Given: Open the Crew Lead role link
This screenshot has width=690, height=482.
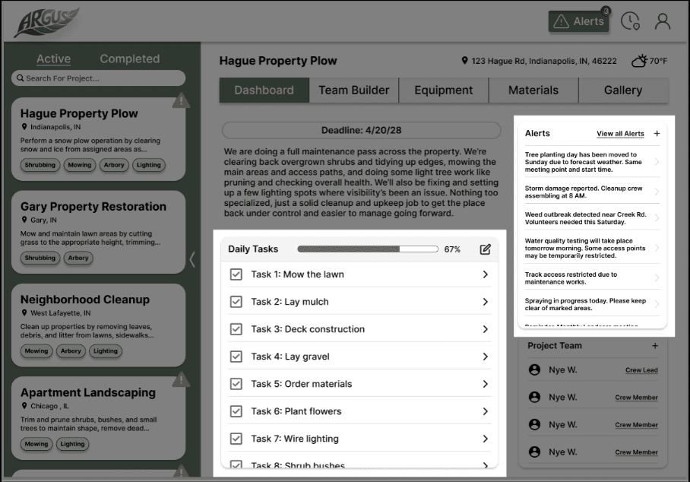Looking at the screenshot, I should [x=641, y=370].
